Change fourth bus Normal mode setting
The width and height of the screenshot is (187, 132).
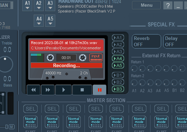[96, 122]
